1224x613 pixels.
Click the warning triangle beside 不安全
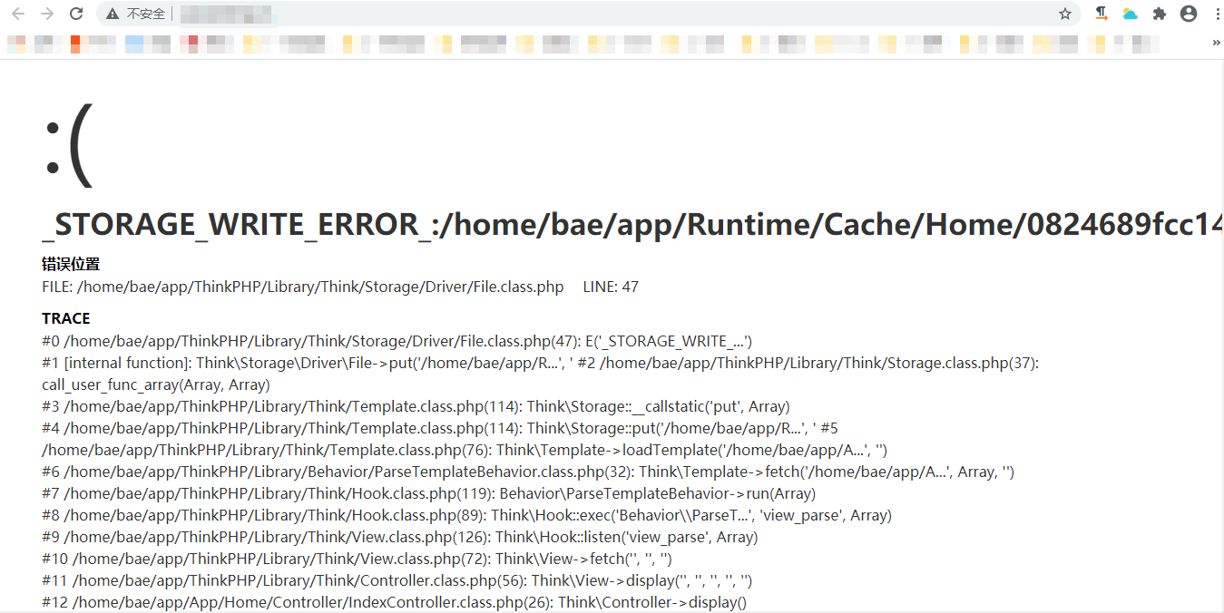pos(112,14)
